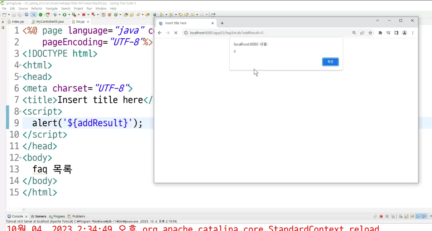
Task: Click the Open Web Browser globe icon
Action: click(155, 15)
